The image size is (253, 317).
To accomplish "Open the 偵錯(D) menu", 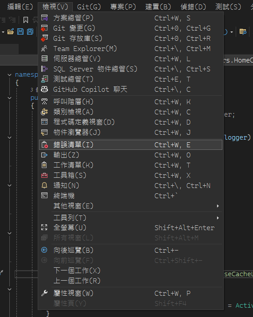I will (x=193, y=7).
